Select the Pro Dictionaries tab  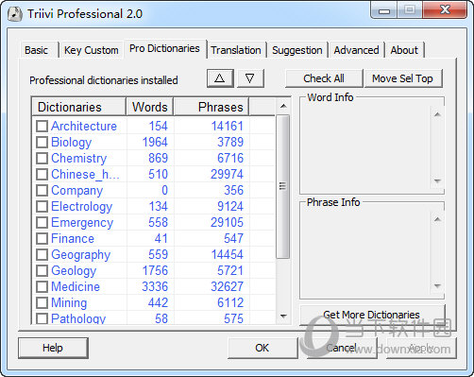tap(165, 48)
